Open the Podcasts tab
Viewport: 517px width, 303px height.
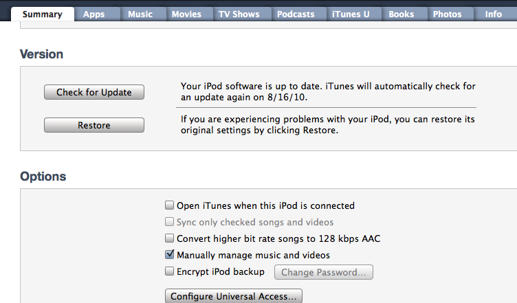click(296, 14)
